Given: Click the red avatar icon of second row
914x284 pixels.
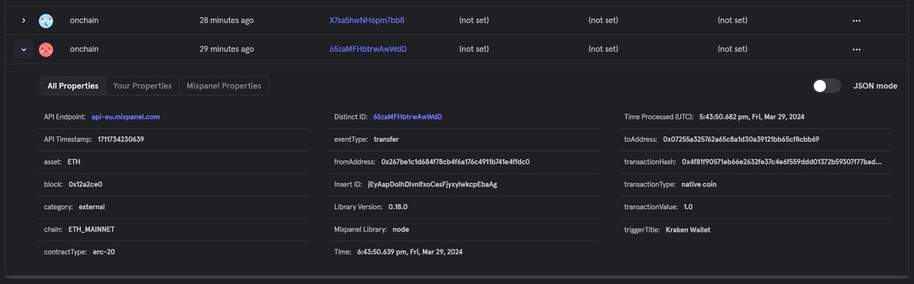Looking at the screenshot, I should coord(46,49).
